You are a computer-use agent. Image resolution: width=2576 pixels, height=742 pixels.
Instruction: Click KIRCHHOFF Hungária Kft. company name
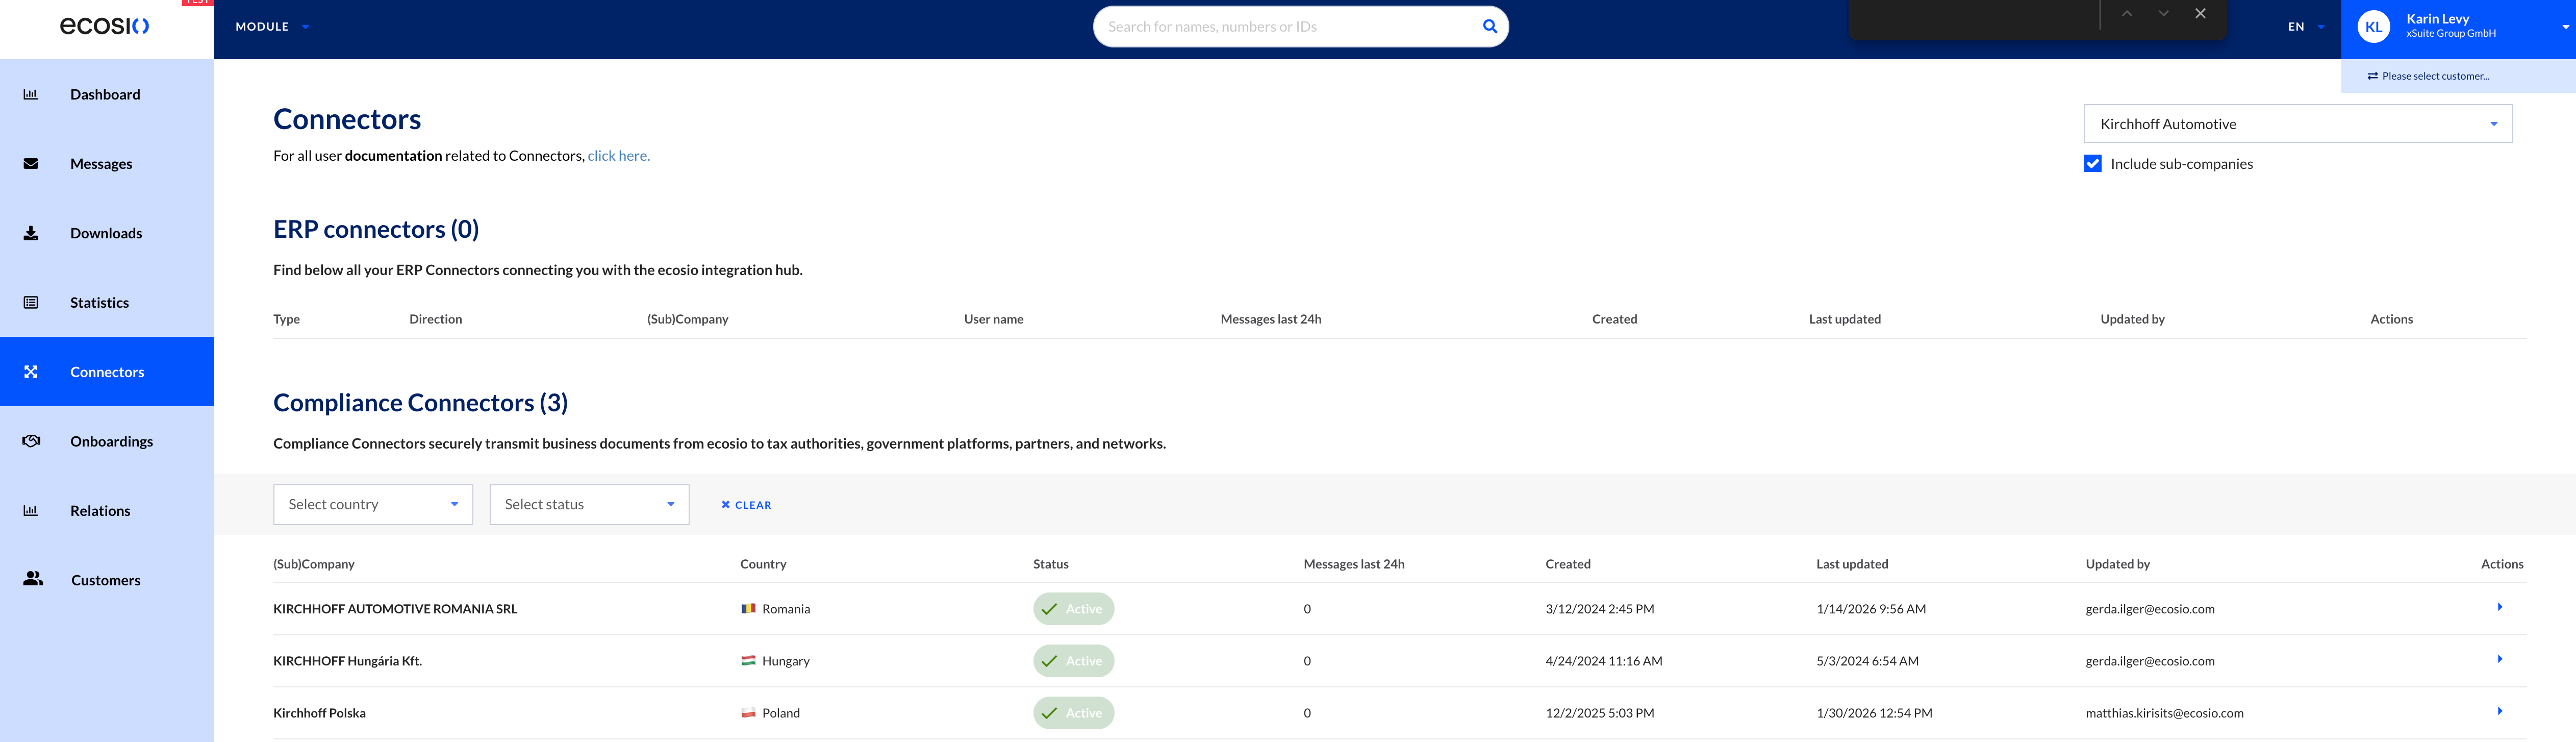tap(347, 661)
